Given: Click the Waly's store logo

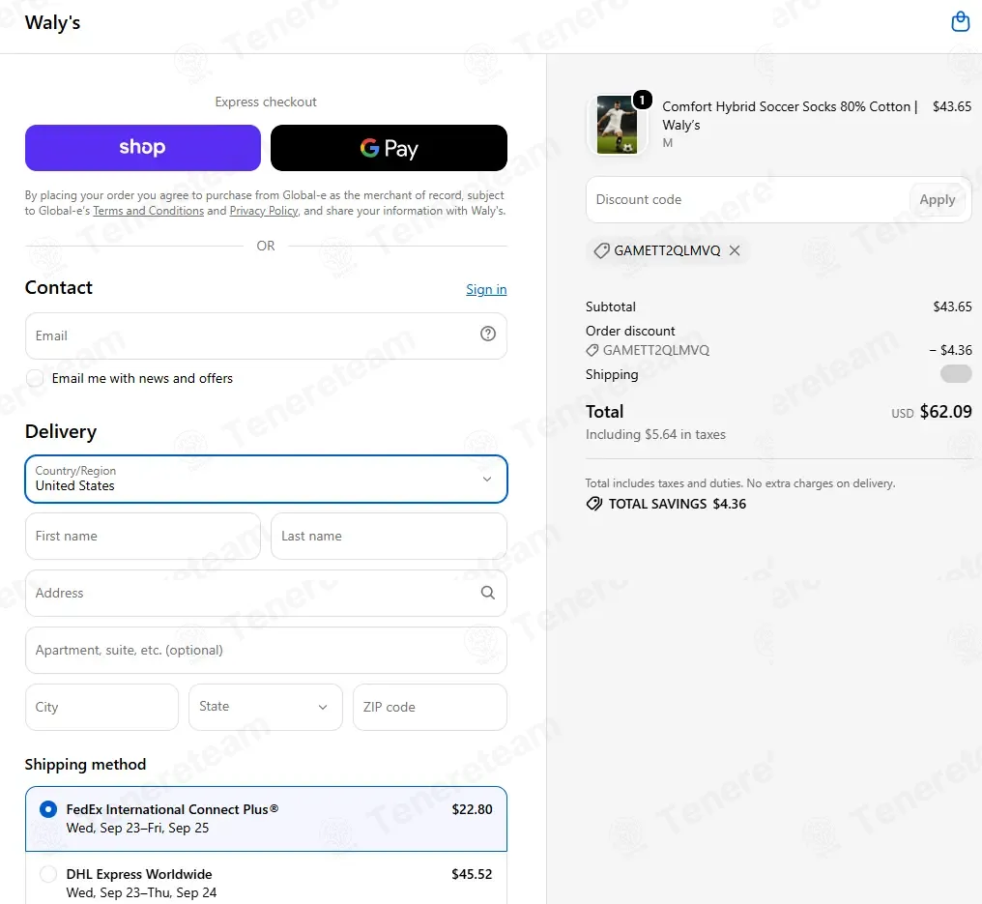Looking at the screenshot, I should 52,22.
